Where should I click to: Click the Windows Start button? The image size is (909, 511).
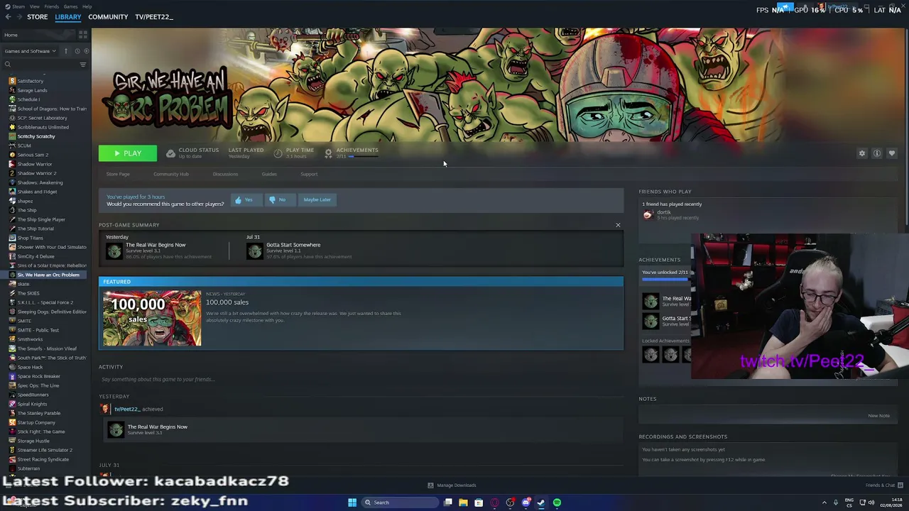click(x=352, y=502)
